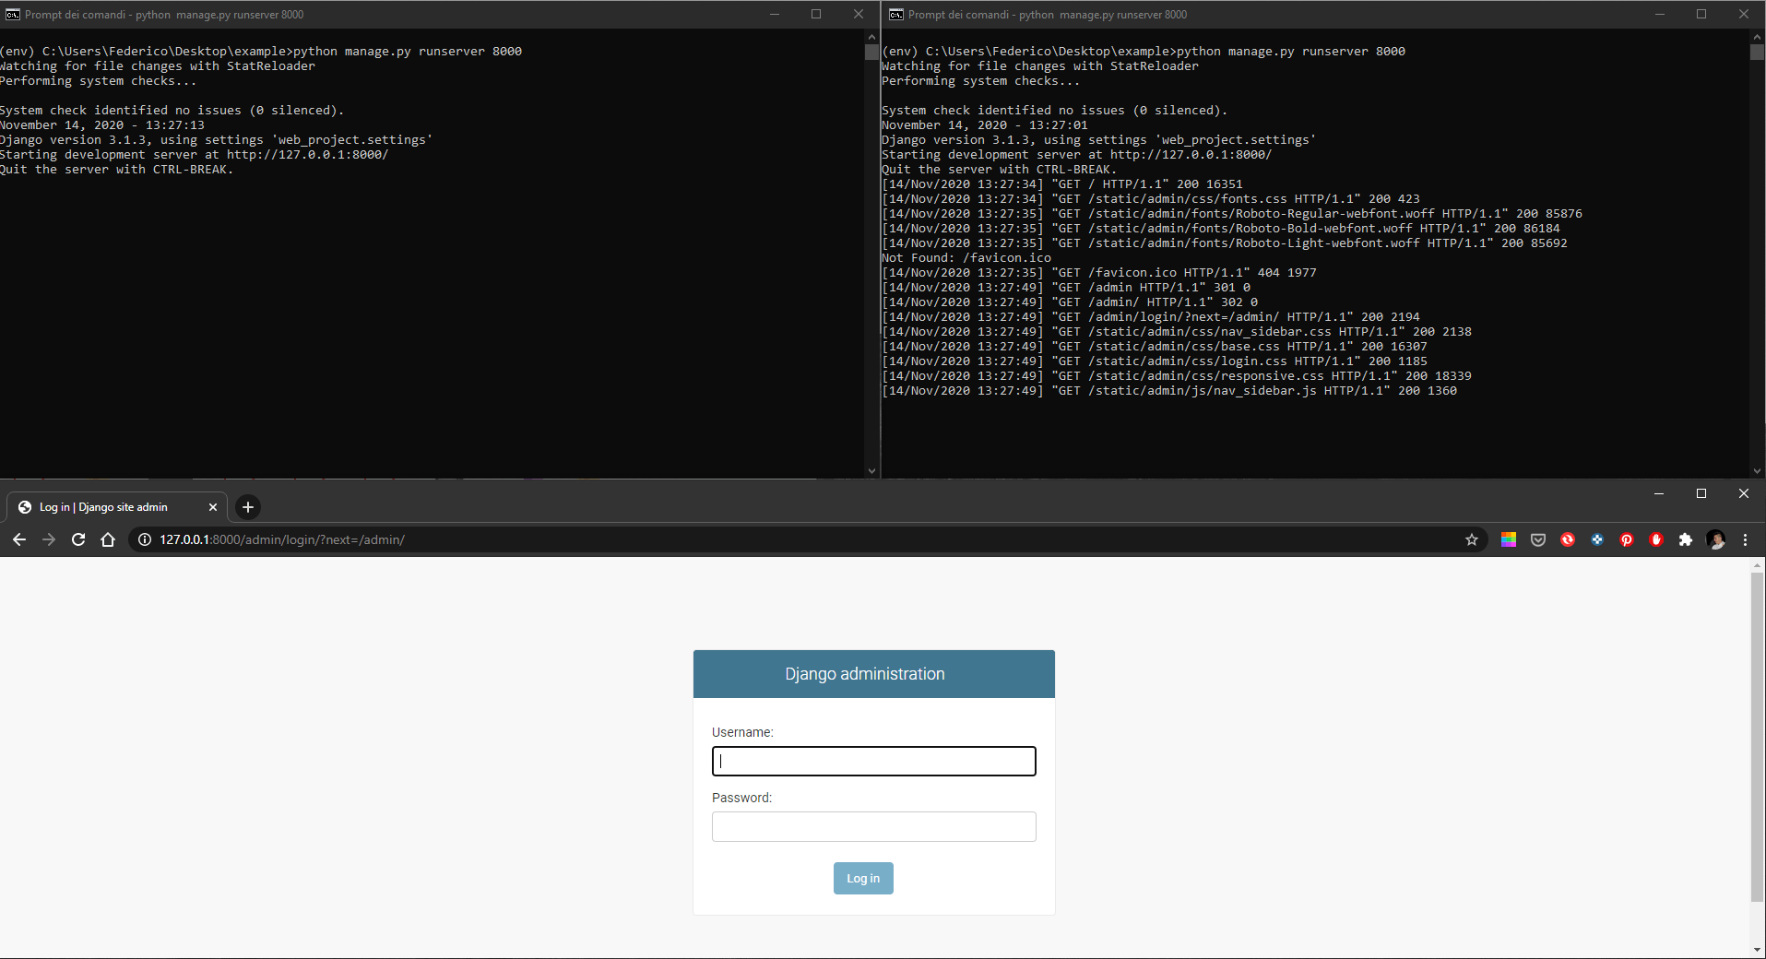Reload the current page
Screen dimensions: 1766x959
tap(77, 539)
